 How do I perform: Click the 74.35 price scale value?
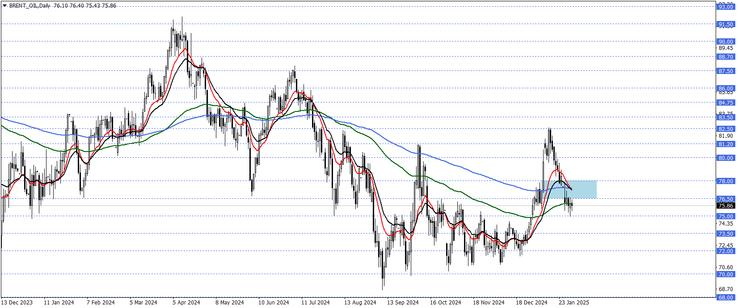point(725,223)
